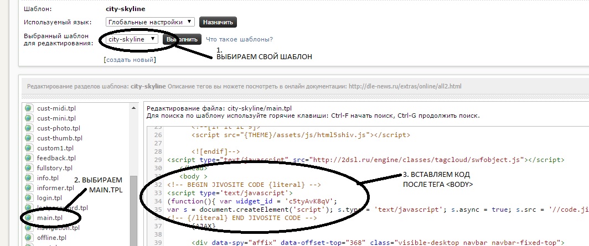Click code line 29 with swfobject.js script

[365, 160]
